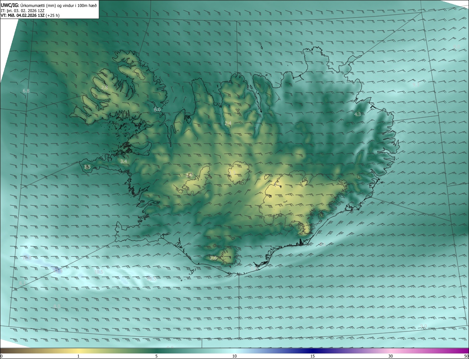
Task: Click the 8.1 value near the left edge
Action: click(x=22, y=283)
